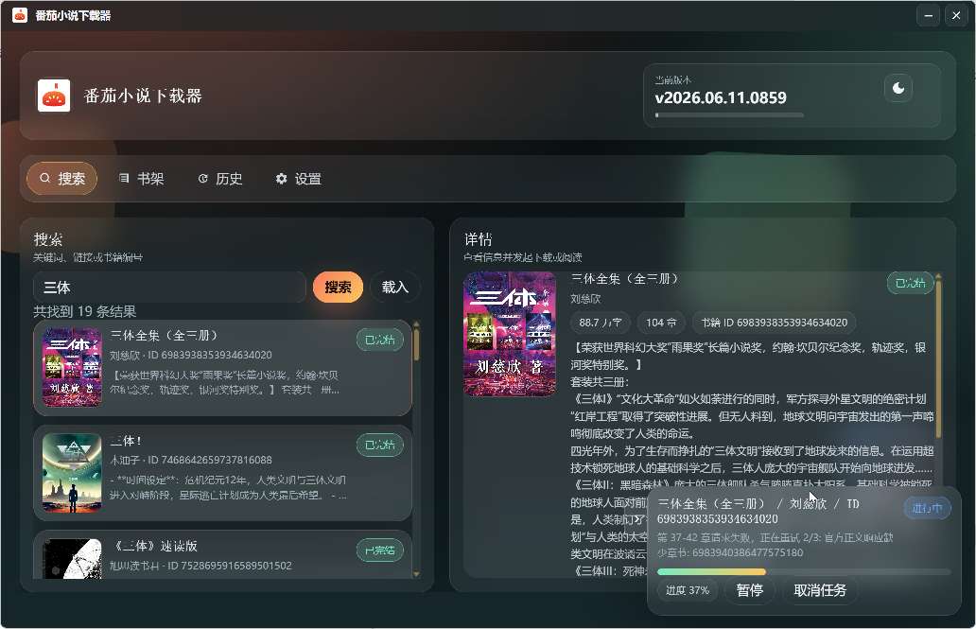Focus the search field containing 三体
976x629 pixels.
tap(169, 288)
